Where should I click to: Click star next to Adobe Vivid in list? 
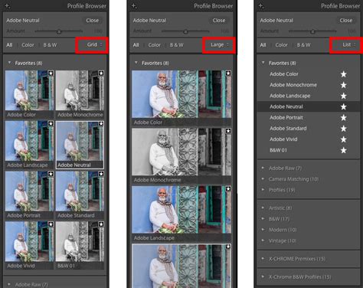pyautogui.click(x=344, y=139)
